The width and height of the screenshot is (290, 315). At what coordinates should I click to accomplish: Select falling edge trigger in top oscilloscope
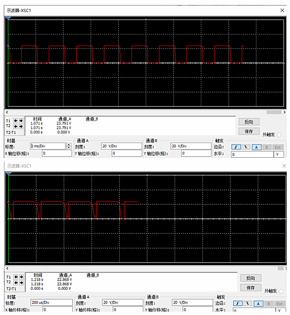point(246,147)
